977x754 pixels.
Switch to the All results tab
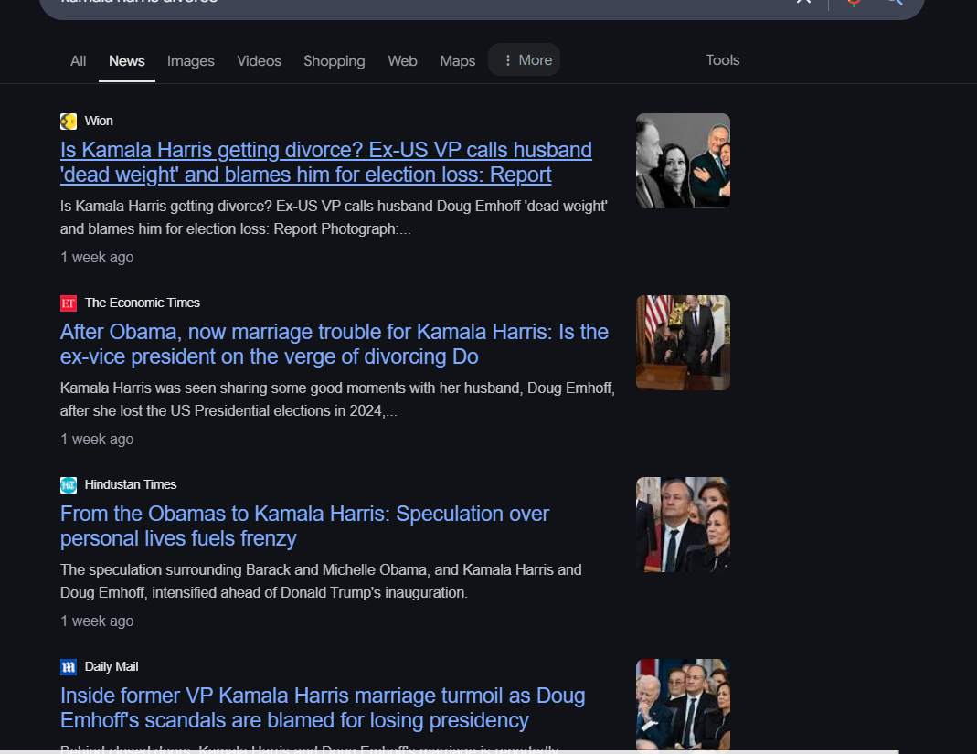79,61
